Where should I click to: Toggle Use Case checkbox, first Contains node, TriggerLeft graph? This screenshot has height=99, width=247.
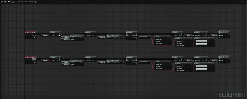160,66
